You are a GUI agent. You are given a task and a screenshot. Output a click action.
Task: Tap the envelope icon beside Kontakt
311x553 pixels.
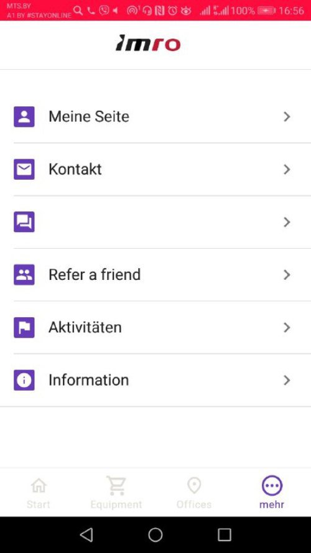[x=24, y=169]
